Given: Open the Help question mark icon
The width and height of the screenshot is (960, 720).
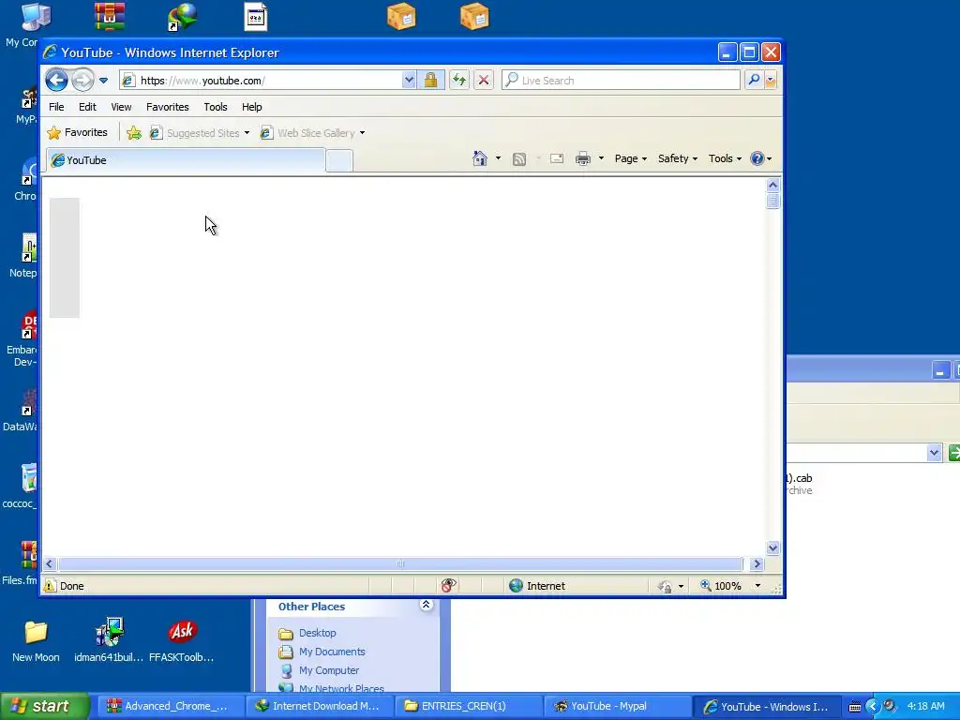Looking at the screenshot, I should pyautogui.click(x=757, y=158).
